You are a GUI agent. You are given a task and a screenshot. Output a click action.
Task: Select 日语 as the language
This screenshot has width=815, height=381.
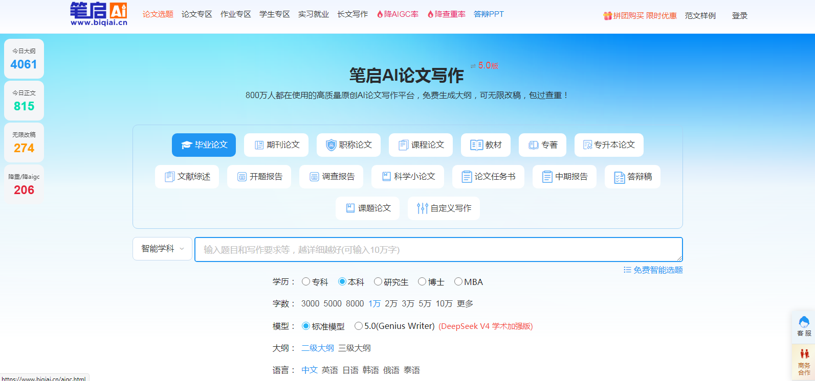pos(350,370)
